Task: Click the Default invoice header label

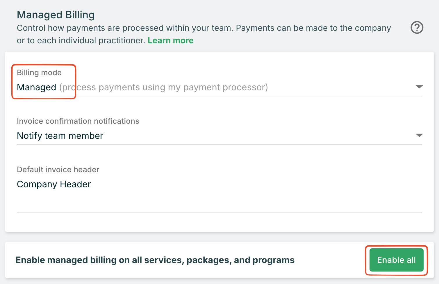Action: click(x=58, y=170)
